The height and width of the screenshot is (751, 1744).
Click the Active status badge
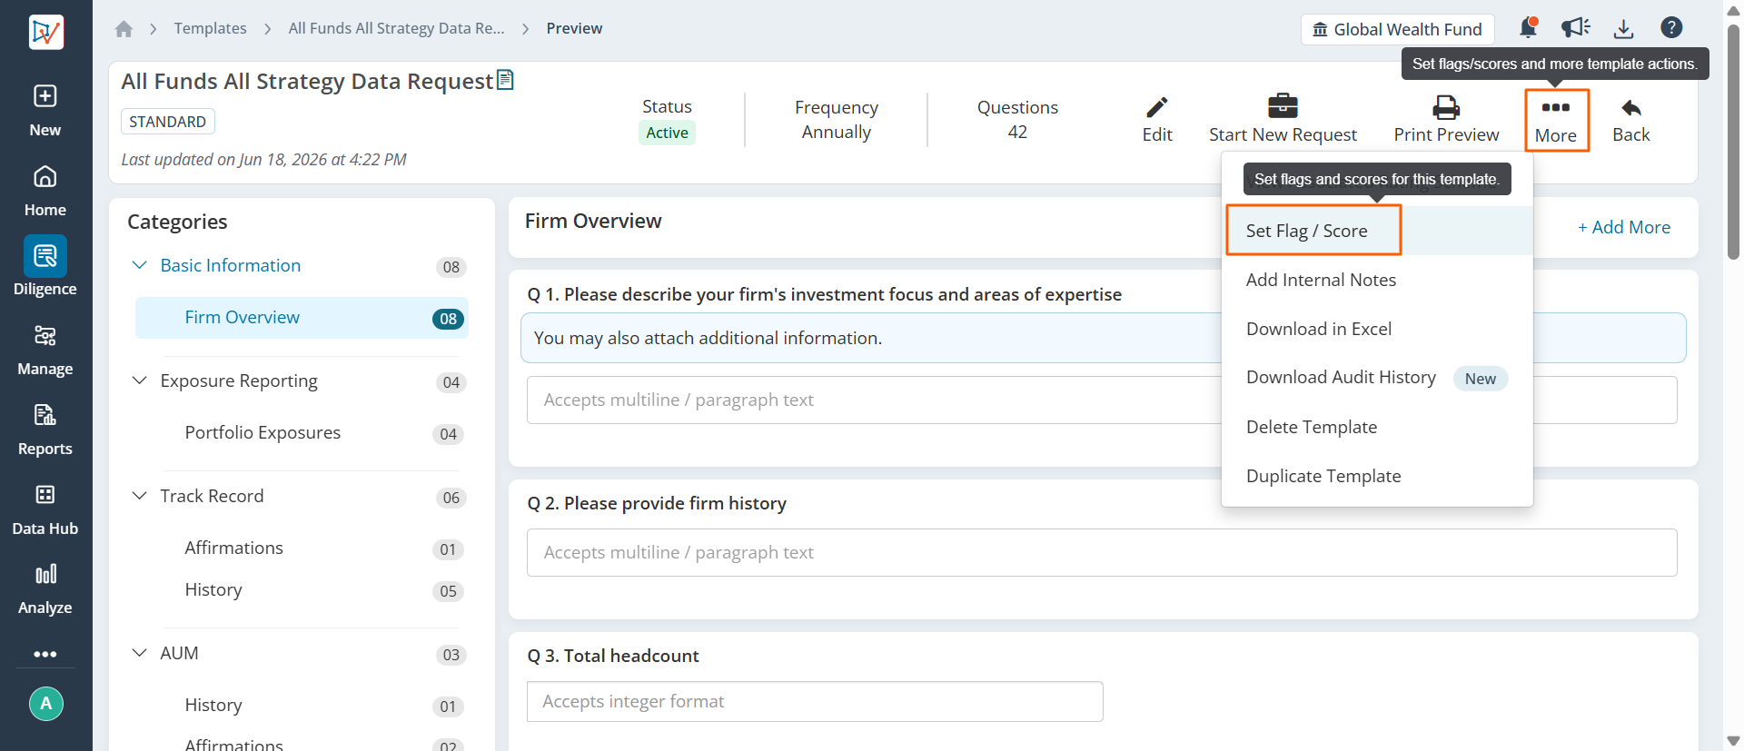(667, 133)
